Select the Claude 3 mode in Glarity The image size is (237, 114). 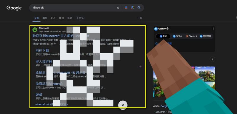[191, 36]
